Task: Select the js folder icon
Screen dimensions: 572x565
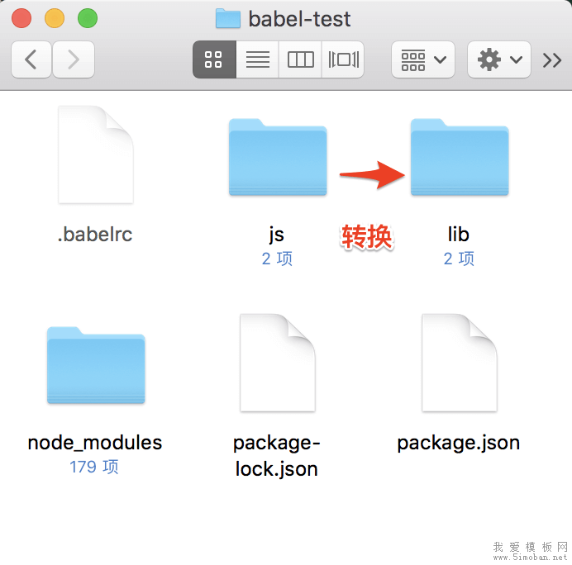Action: (x=277, y=157)
